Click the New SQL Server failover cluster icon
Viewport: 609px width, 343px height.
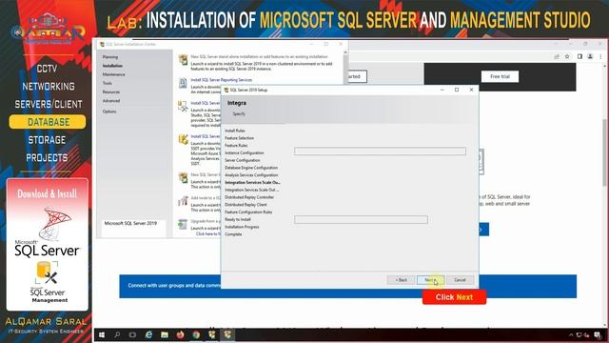[x=183, y=178]
